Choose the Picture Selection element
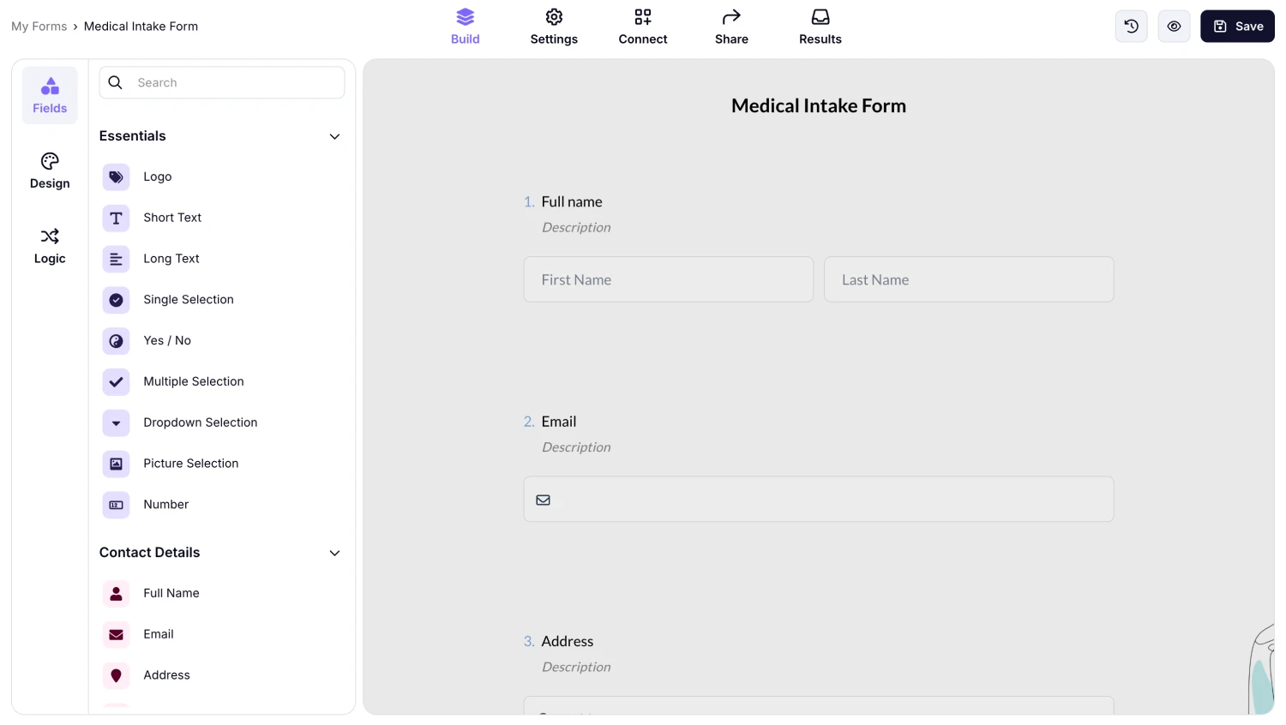The height and width of the screenshot is (725, 1286). (190, 464)
